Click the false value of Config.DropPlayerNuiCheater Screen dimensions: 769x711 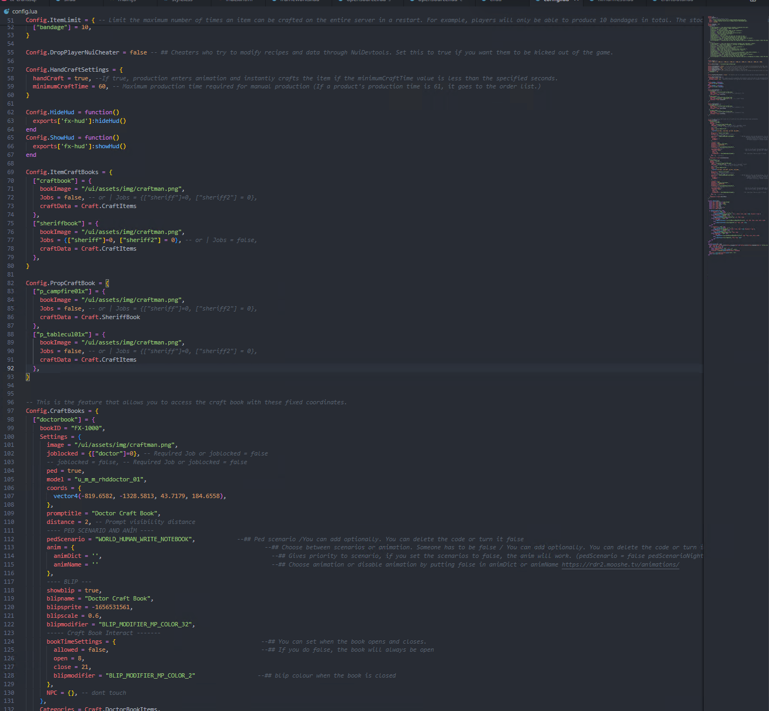point(139,53)
